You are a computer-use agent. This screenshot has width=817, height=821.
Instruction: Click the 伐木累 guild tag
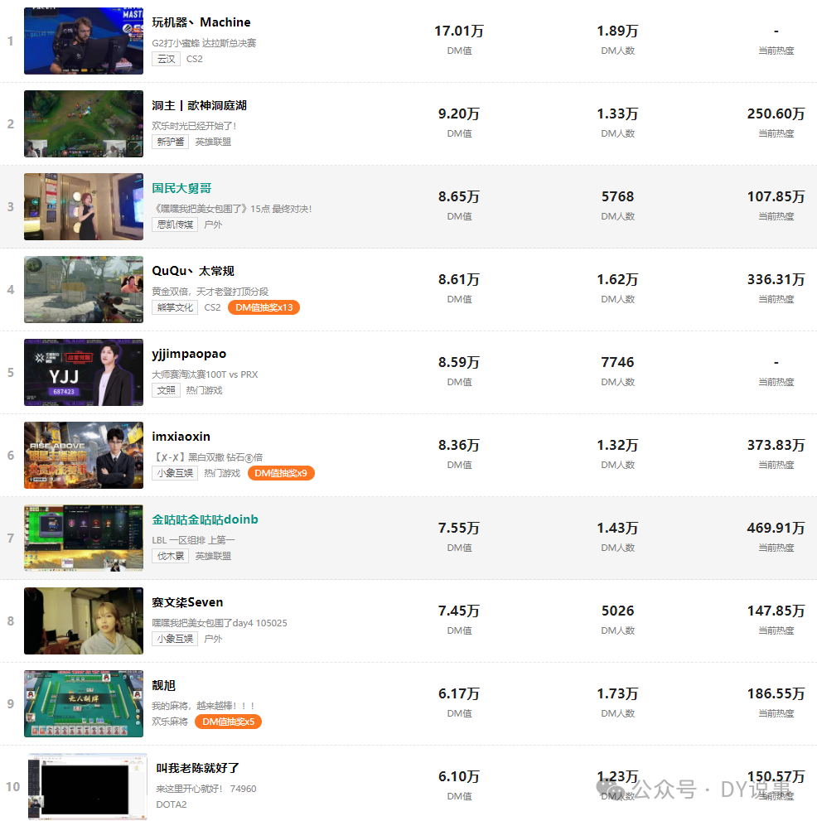170,556
